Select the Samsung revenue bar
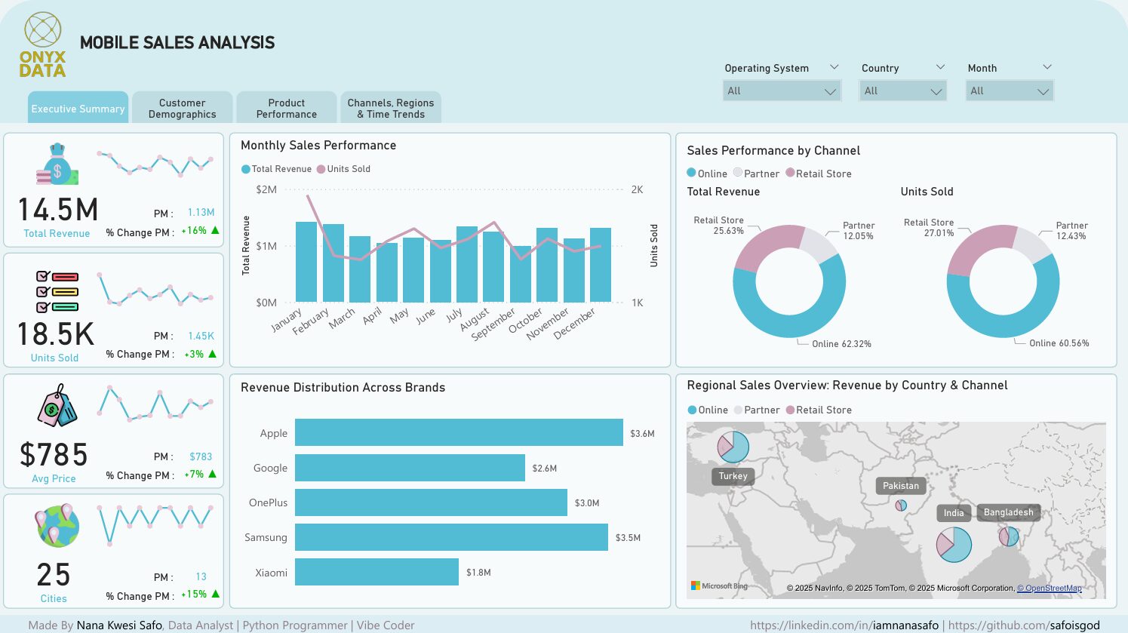Screen dimensions: 1128x633 click(451, 537)
